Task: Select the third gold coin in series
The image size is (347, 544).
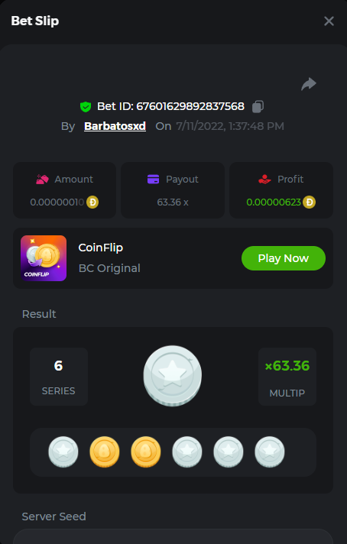Action: click(x=146, y=452)
